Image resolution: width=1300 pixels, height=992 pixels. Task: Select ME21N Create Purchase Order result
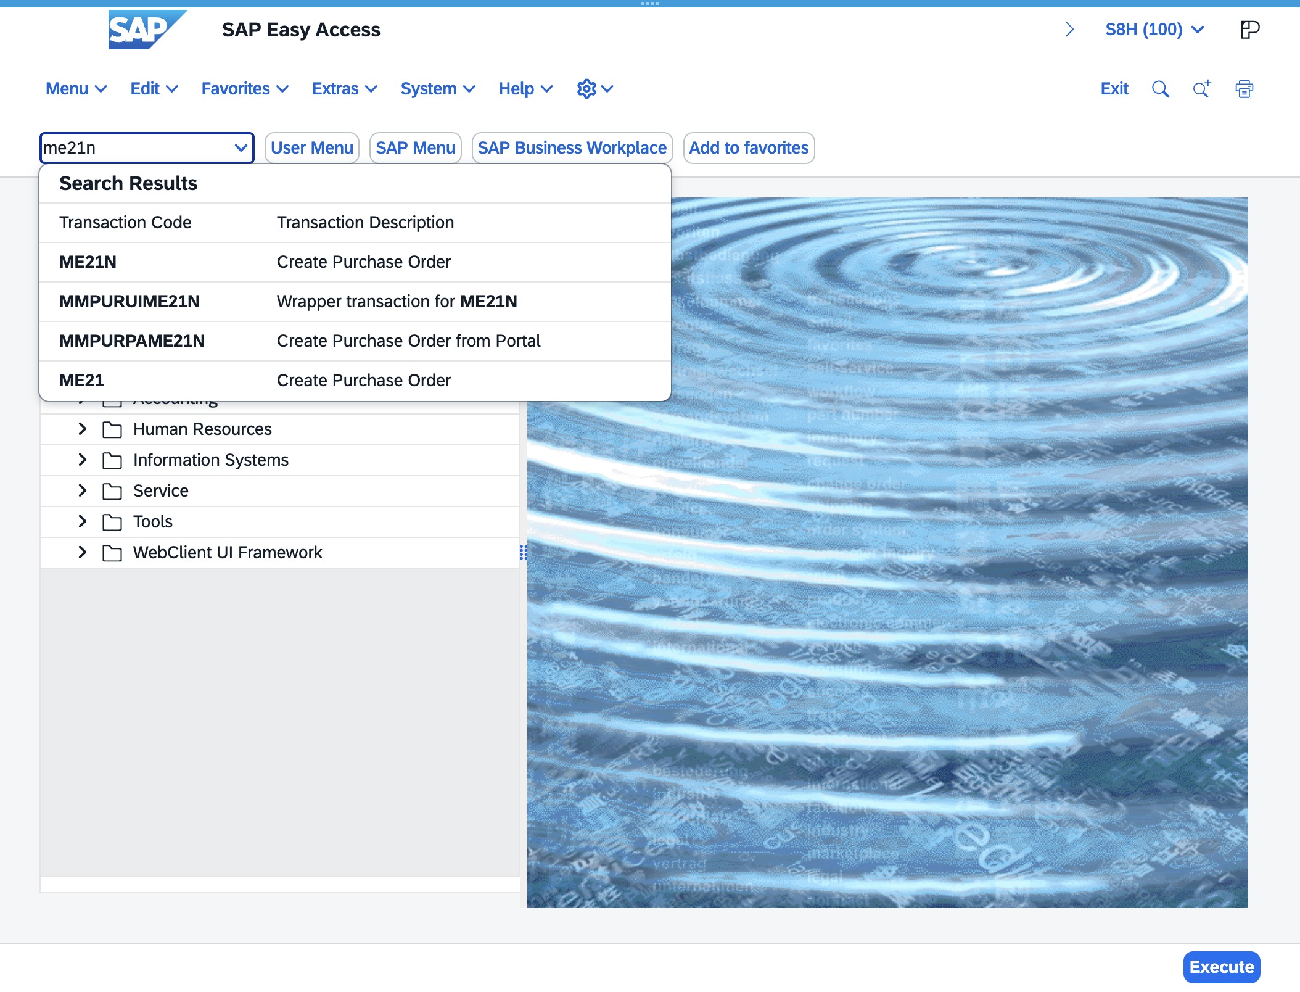(x=355, y=262)
